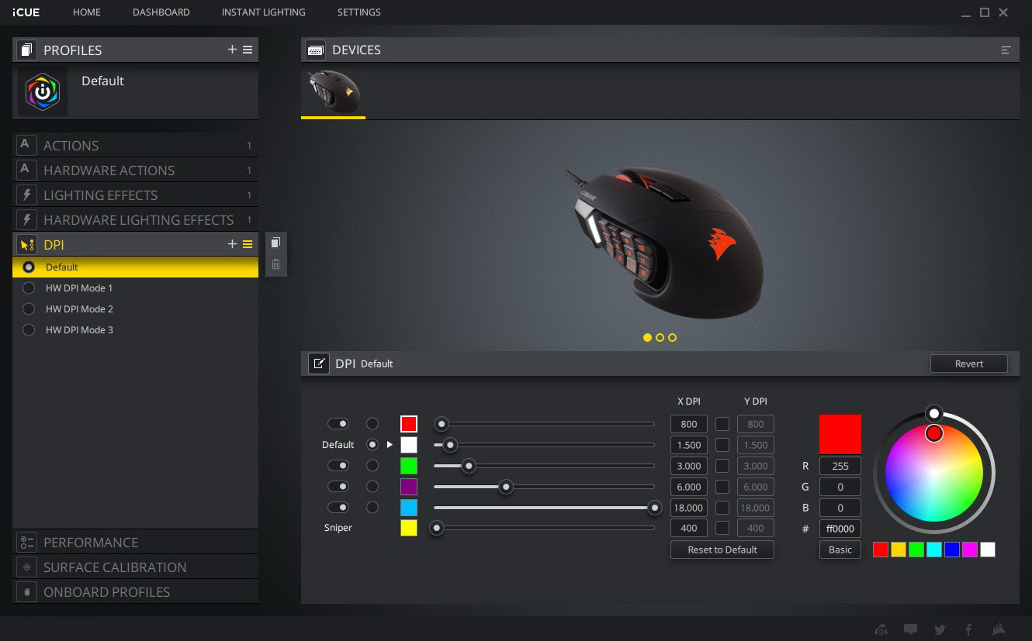Expand the Hardware Actions section
The height and width of the screenshot is (641, 1032).
coord(136,170)
